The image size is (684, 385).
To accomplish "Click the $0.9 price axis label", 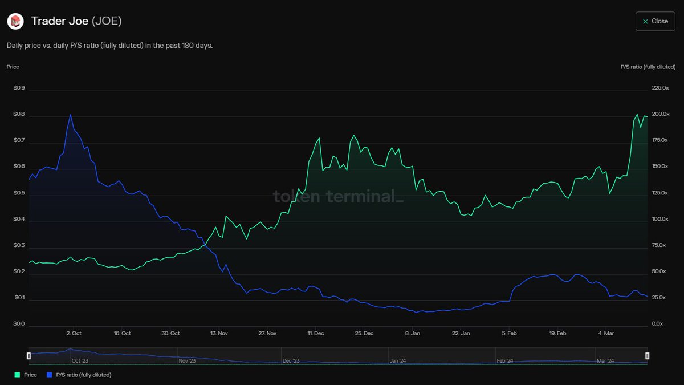I will pos(19,88).
